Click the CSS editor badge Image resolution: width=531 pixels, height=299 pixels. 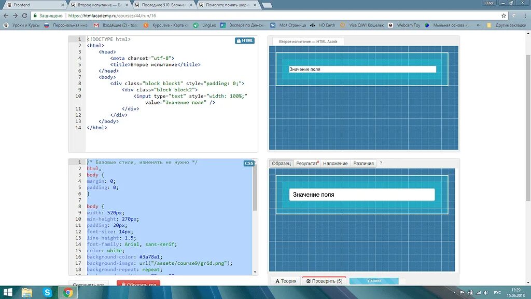(249, 164)
